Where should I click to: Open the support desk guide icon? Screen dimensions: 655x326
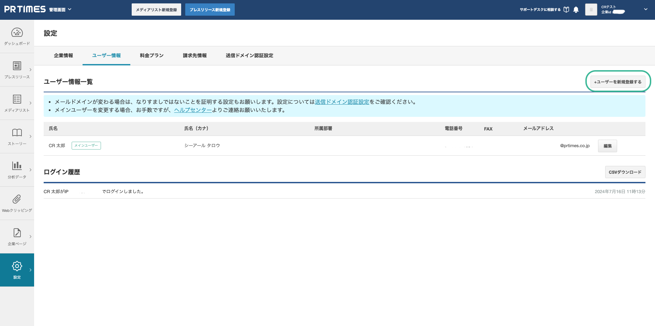(566, 10)
